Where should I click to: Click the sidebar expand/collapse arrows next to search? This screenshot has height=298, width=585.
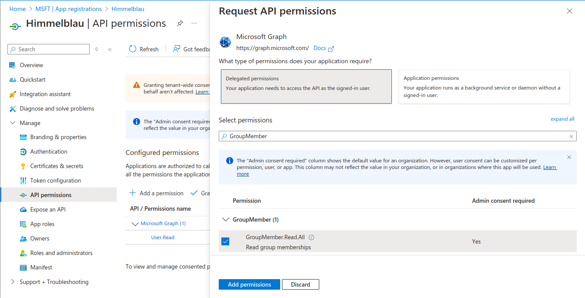pos(97,49)
